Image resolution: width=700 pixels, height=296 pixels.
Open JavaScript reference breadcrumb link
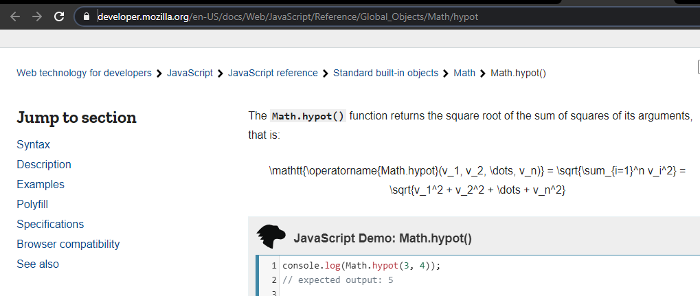point(273,73)
